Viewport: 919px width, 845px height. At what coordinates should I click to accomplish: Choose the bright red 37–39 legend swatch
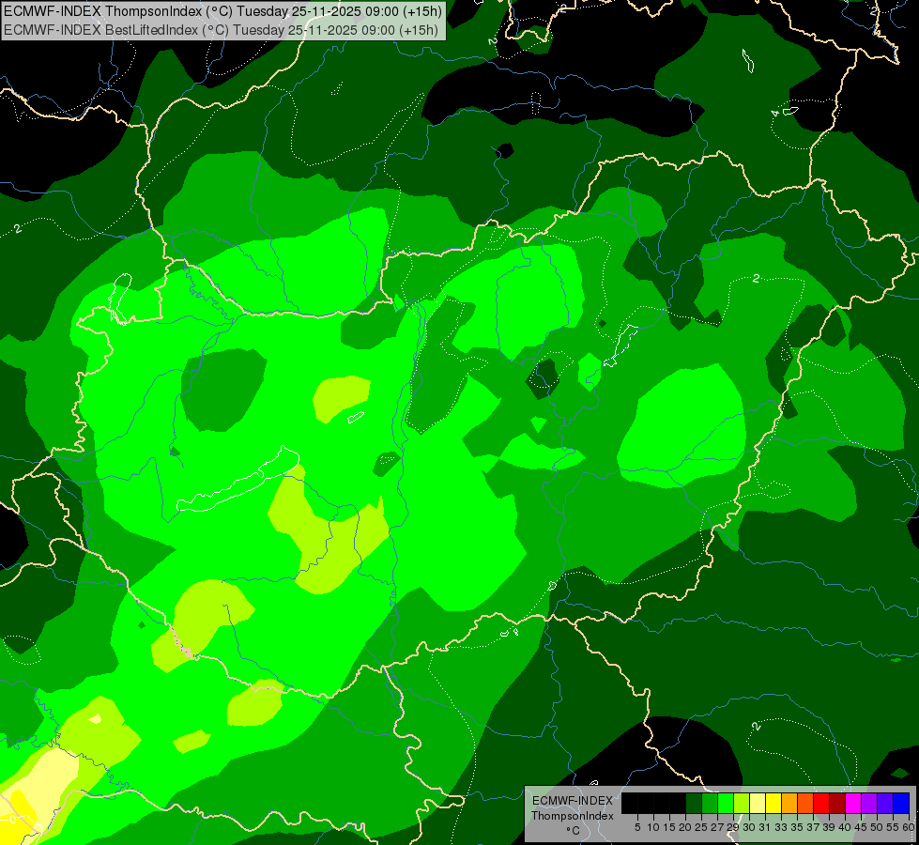821,803
